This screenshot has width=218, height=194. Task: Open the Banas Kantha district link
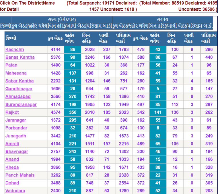[20, 57]
